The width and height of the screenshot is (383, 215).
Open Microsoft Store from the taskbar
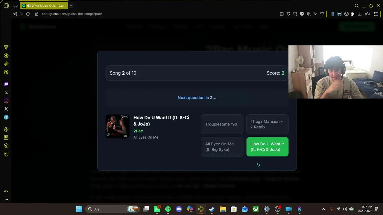tap(234, 209)
